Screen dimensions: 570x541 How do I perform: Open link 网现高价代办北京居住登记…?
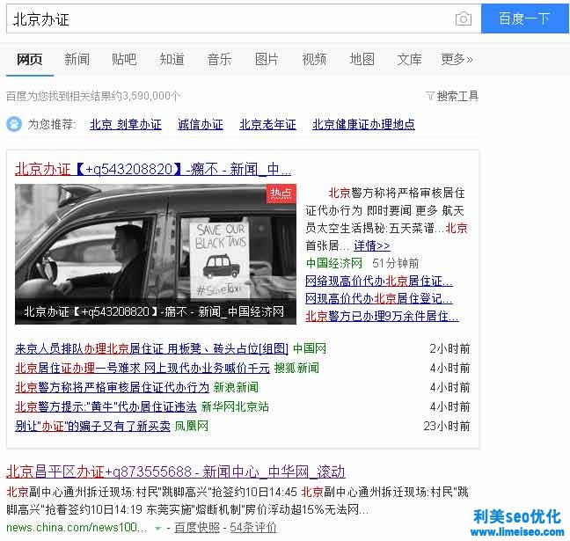[x=379, y=298]
